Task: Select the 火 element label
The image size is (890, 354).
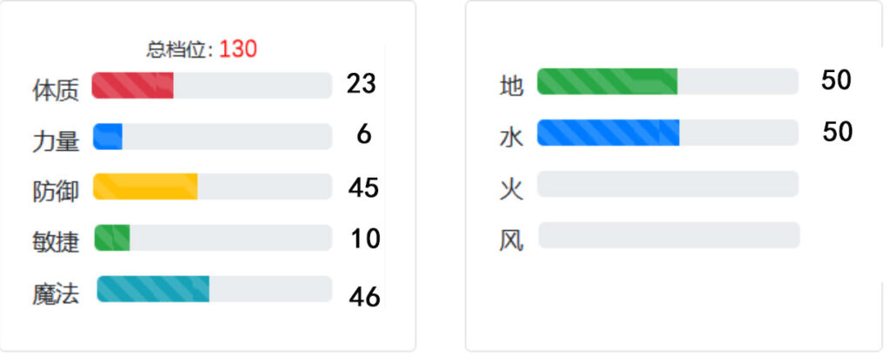Action: tap(511, 190)
